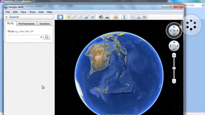The height and width of the screenshot is (115, 205).
Task: Show historical imagery with clock icon
Action: point(101,17)
